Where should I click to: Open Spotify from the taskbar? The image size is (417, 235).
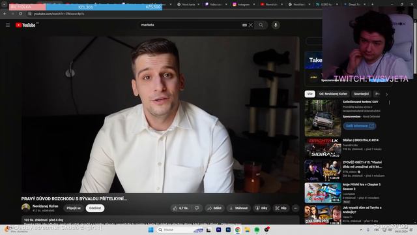[x=257, y=230]
